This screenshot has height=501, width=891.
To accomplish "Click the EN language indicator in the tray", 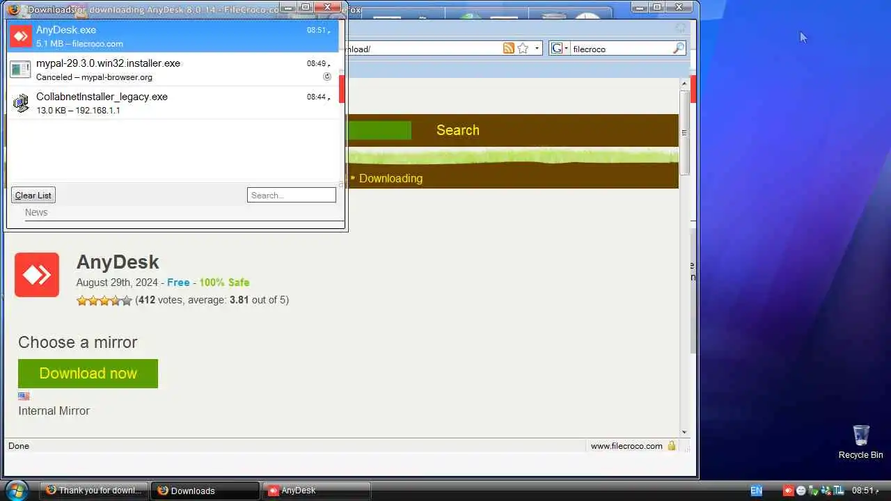I will [x=757, y=491].
